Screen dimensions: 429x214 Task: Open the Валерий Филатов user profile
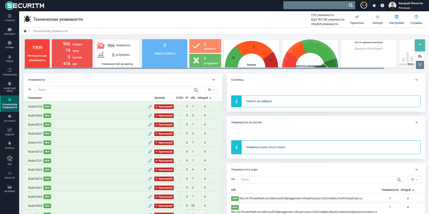(406, 5)
